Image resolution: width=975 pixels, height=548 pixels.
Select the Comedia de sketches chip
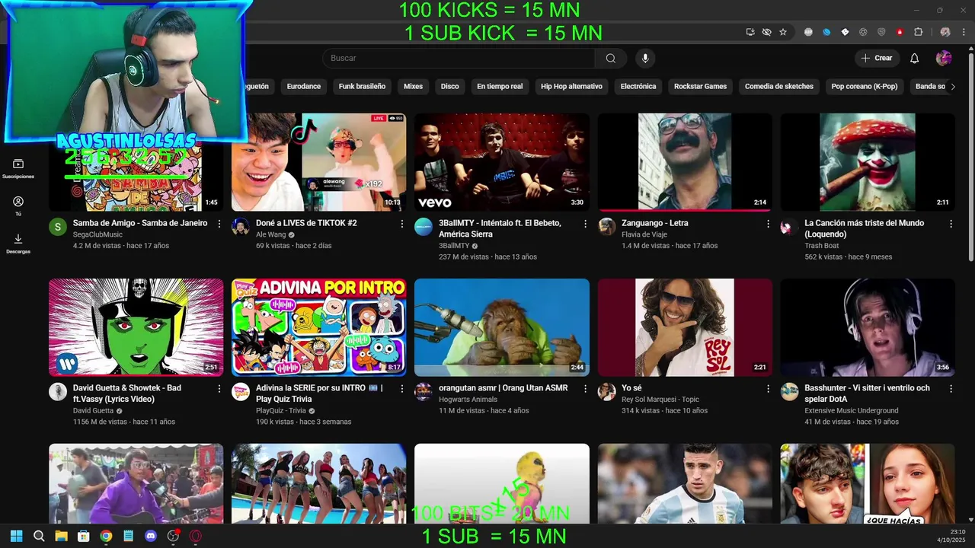tap(779, 87)
